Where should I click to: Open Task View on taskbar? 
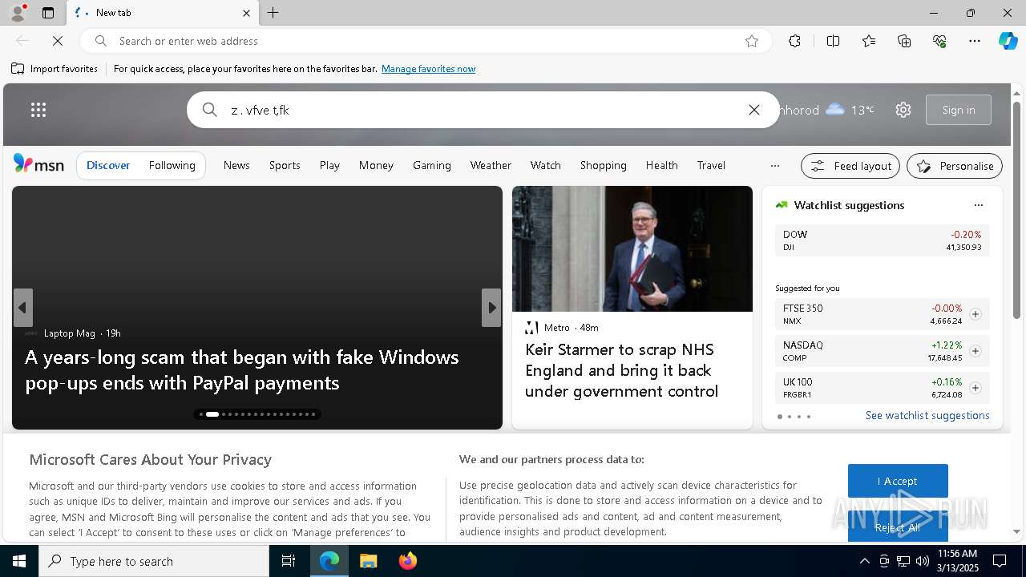pos(289,561)
